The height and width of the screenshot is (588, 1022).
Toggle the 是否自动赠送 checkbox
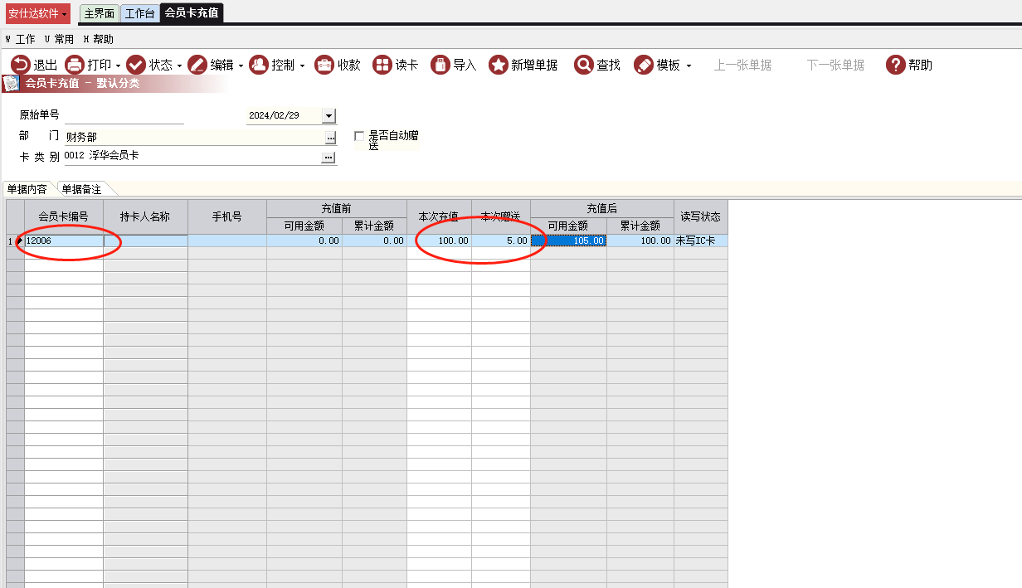[x=359, y=136]
